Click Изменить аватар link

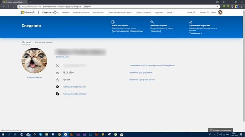tap(34, 77)
